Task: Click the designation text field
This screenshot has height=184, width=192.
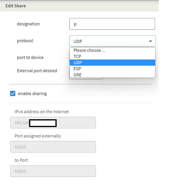Action: point(112,24)
